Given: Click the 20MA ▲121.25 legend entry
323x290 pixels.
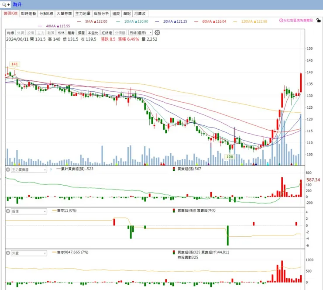Looking at the screenshot, I should pos(171,21).
